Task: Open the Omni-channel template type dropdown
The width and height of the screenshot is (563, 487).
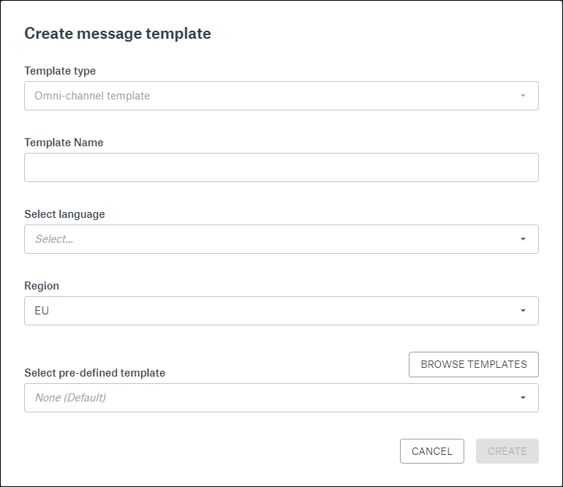Action: point(281,96)
